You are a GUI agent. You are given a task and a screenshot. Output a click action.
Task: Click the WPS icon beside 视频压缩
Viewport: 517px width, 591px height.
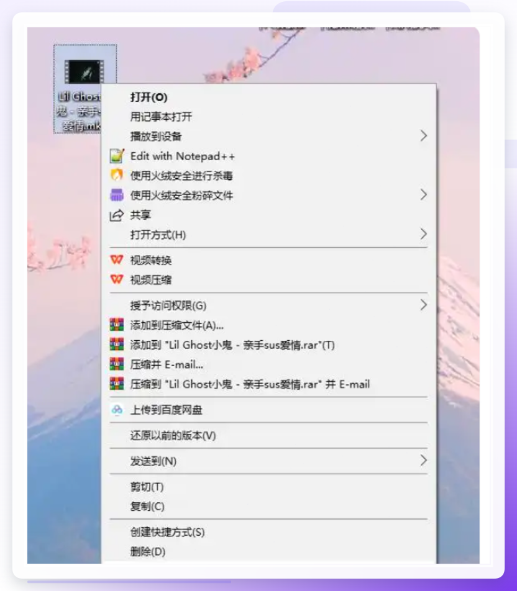pos(117,279)
